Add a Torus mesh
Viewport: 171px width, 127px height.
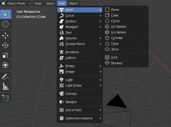pyautogui.click(x=126, y=49)
